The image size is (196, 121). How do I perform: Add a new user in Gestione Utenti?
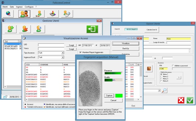(11, 29)
